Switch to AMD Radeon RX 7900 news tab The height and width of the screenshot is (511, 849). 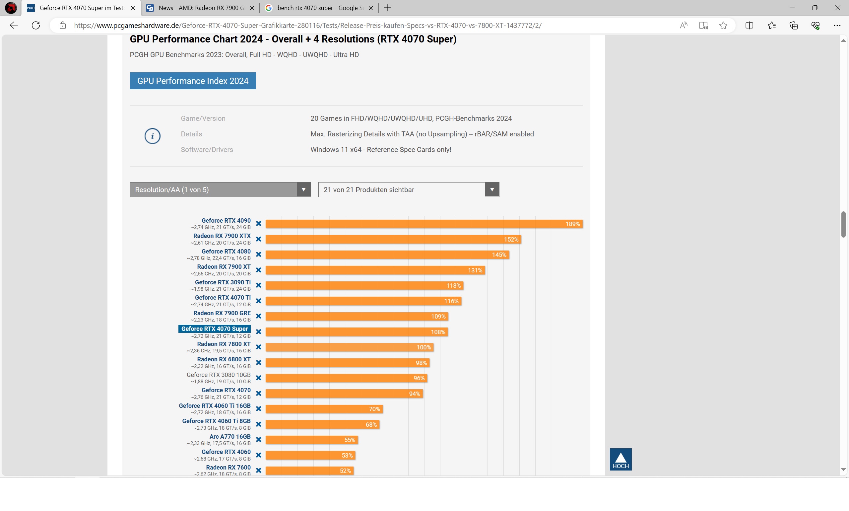201,8
